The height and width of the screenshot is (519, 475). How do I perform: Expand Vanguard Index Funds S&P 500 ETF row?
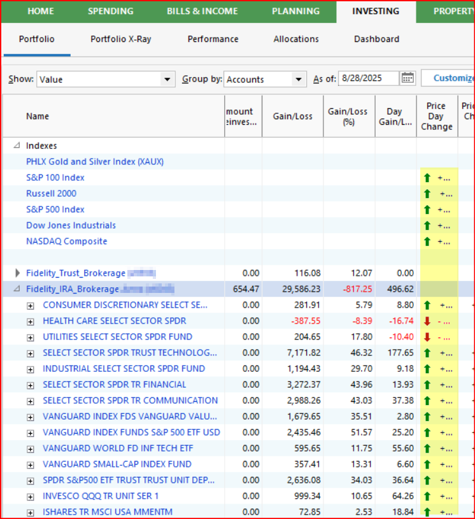[x=31, y=433]
